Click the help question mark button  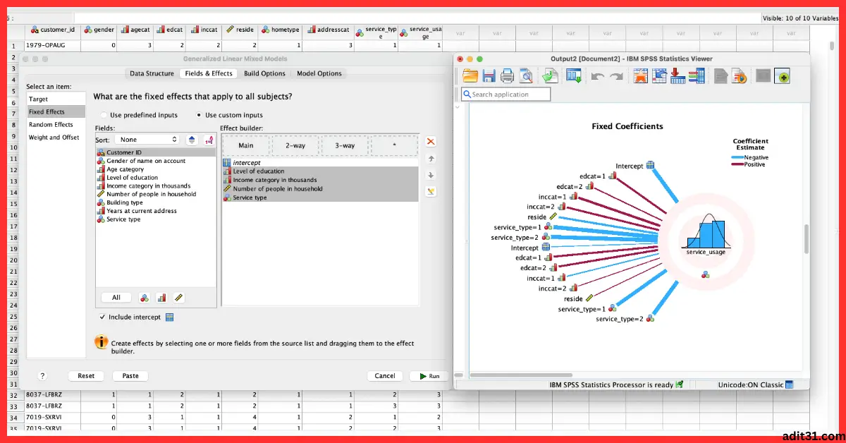tap(42, 376)
